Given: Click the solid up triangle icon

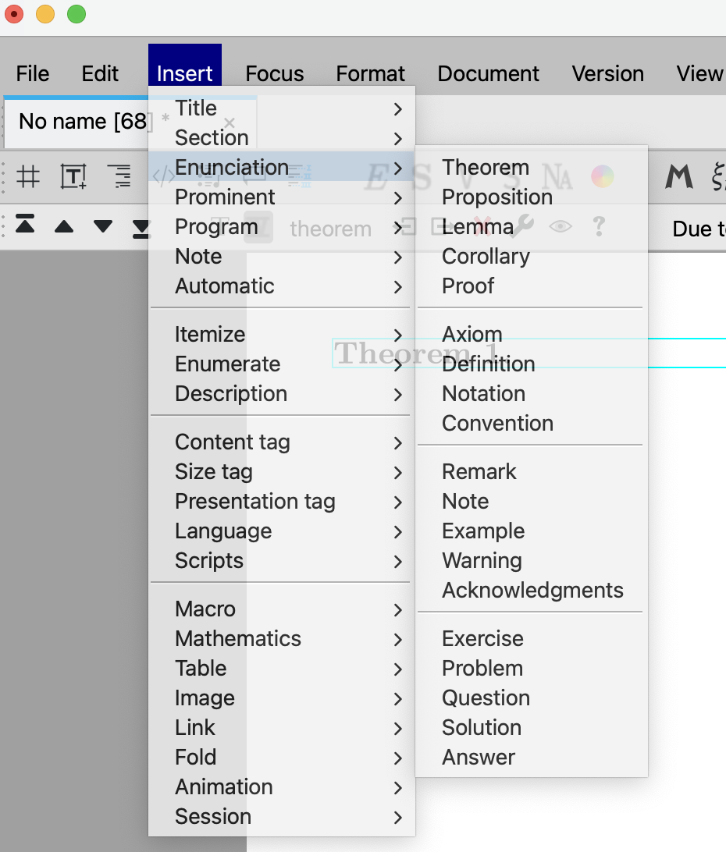Looking at the screenshot, I should pos(64,227).
